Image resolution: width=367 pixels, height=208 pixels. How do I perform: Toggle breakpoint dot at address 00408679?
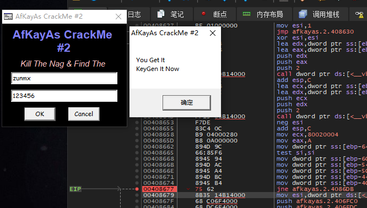pyautogui.click(x=137, y=195)
